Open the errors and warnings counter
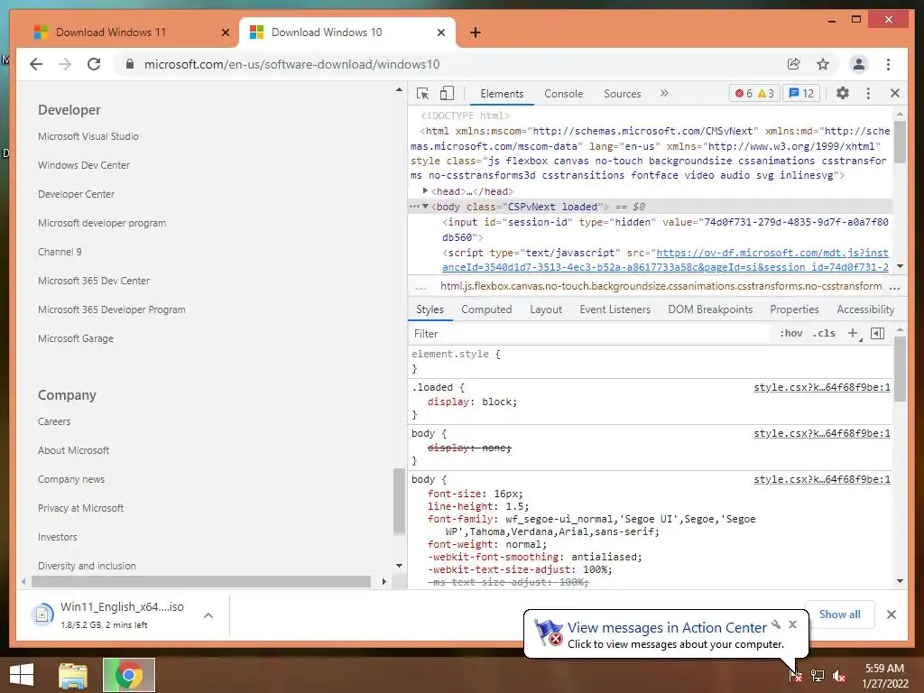This screenshot has width=924, height=693. coord(754,93)
